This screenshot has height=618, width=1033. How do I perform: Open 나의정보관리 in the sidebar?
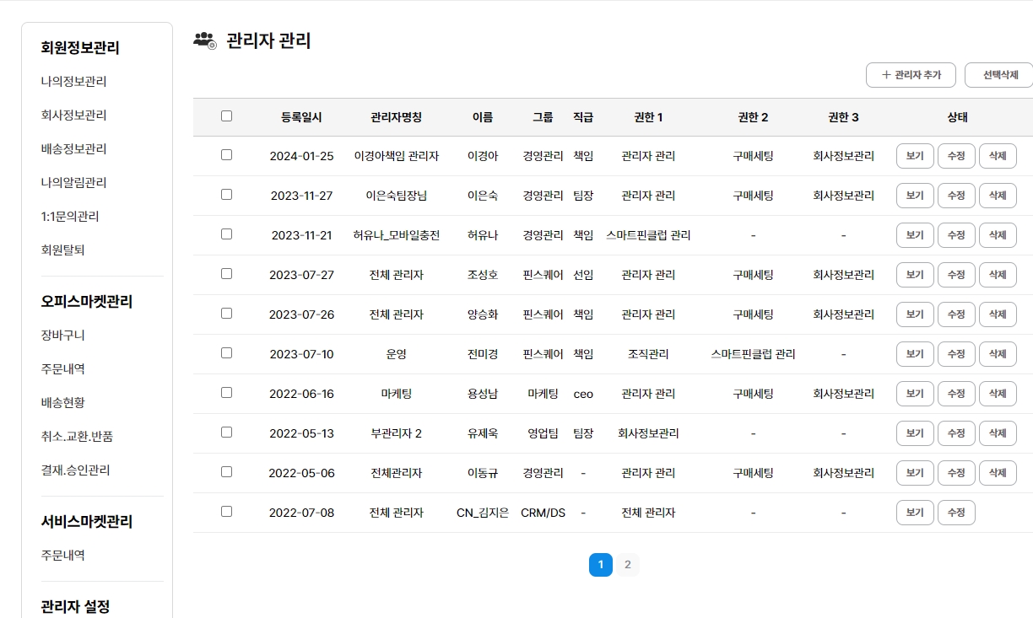[73, 82]
